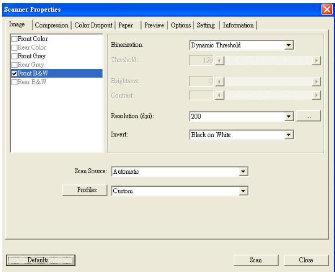Click the Threshold slider track

pyautogui.click(x=267, y=60)
